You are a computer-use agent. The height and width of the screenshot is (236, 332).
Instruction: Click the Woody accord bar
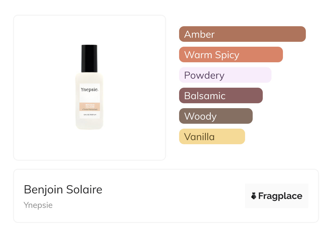click(x=216, y=116)
